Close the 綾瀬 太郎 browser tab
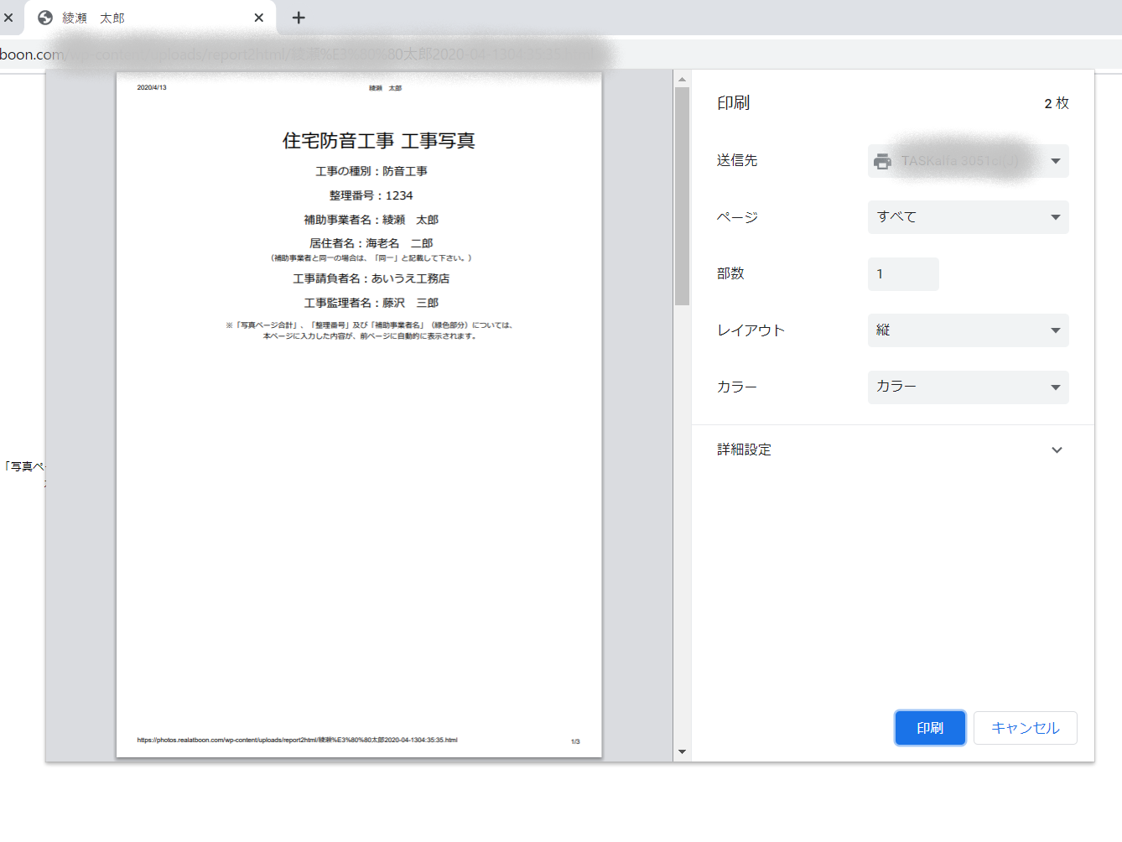Viewport: 1122px width, 842px height. (259, 18)
